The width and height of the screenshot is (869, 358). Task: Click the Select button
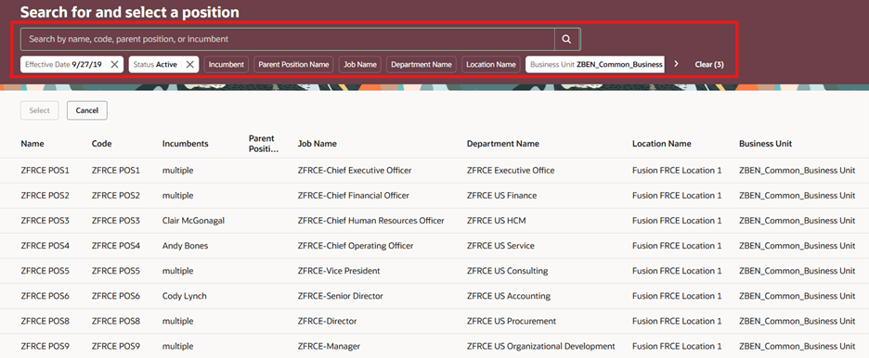tap(39, 110)
